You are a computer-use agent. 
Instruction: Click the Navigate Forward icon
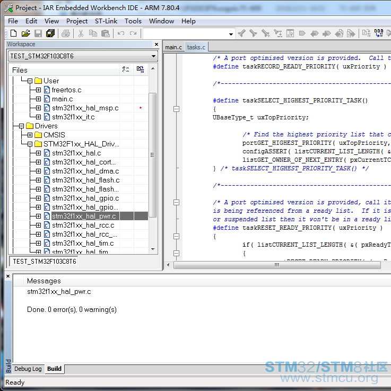pyautogui.click(x=351, y=33)
